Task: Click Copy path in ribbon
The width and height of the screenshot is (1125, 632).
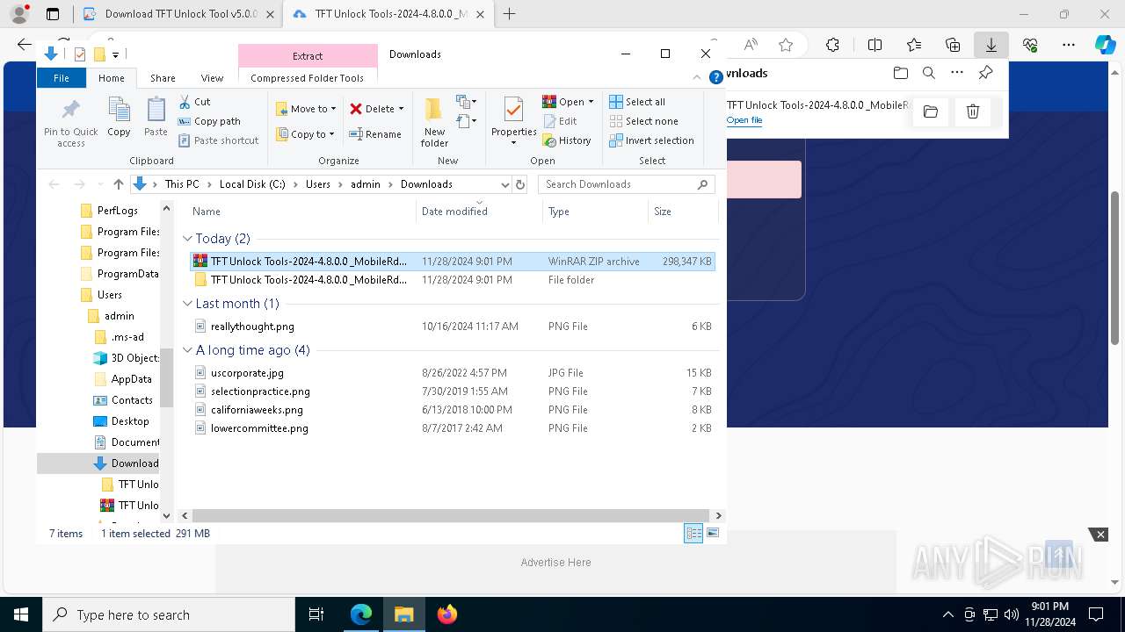Action: click(x=209, y=121)
